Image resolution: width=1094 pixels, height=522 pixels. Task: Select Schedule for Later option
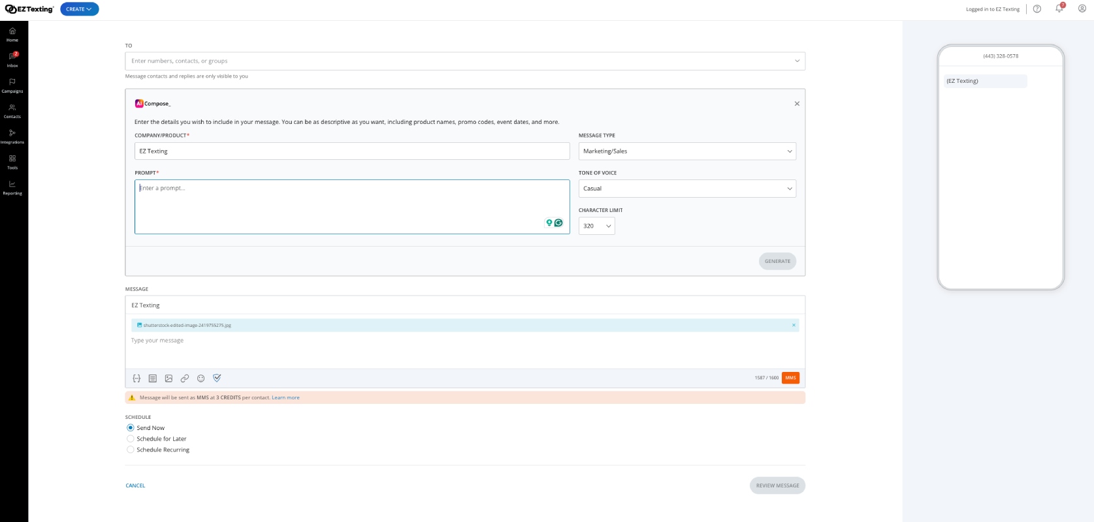click(x=131, y=439)
